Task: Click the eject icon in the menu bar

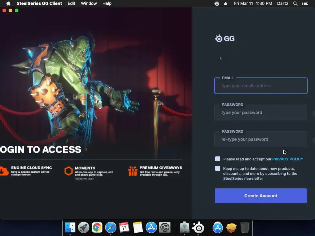Action: [x=225, y=3]
